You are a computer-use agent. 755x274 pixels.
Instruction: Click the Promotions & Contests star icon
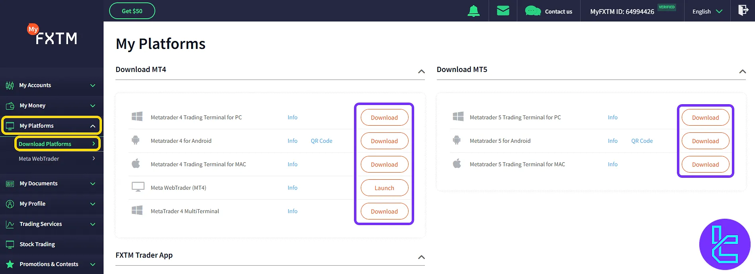point(10,264)
